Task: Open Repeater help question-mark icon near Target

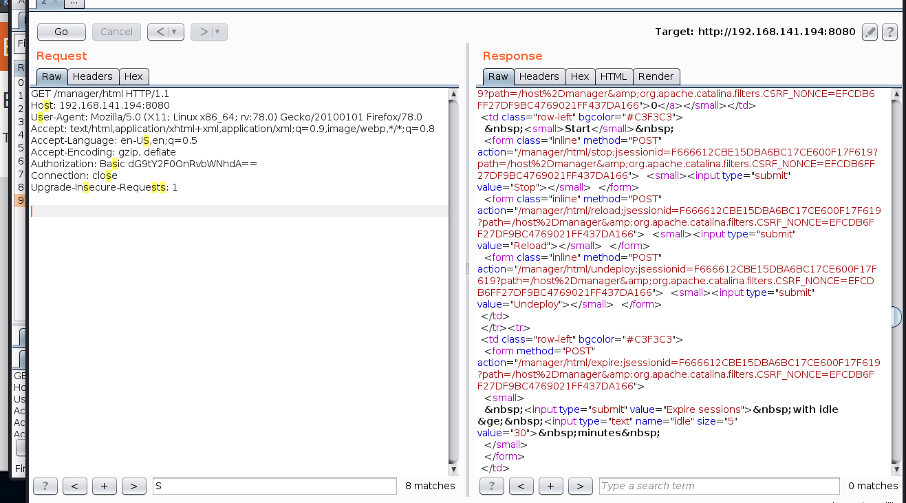Action: [x=889, y=32]
